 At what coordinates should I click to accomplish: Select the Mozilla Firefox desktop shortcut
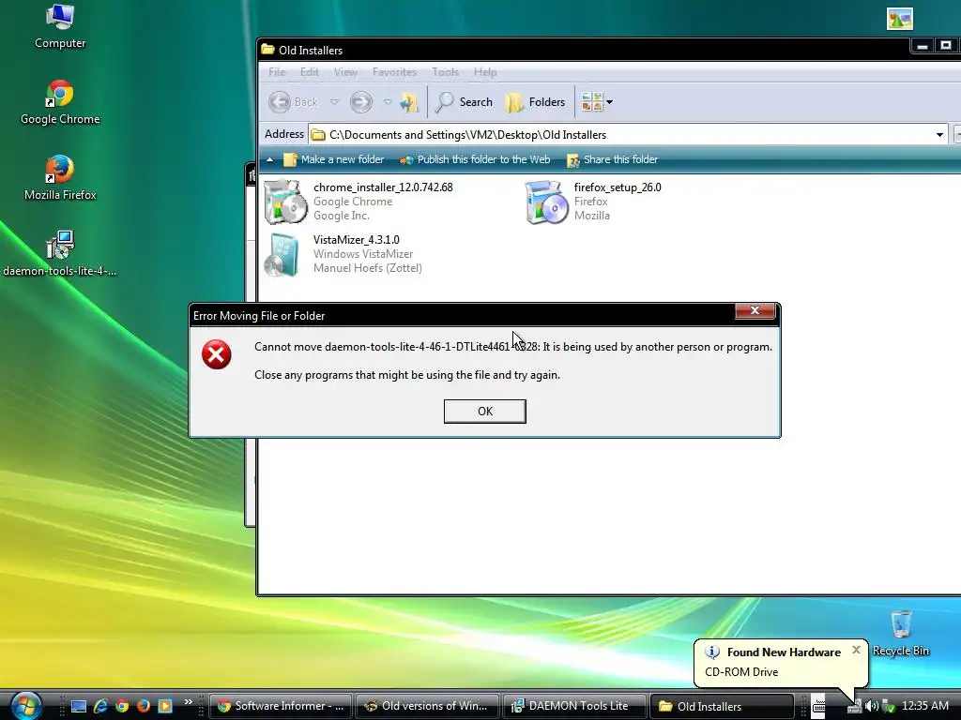click(59, 178)
